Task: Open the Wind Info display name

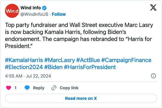Action: point(31,8)
